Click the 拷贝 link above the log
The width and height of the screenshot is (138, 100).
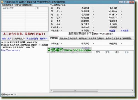(9, 39)
